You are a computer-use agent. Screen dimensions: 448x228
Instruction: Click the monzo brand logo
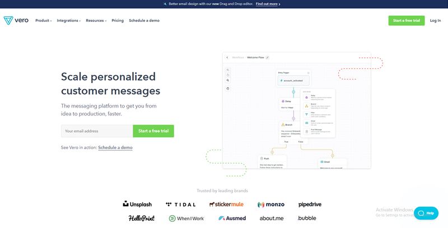pos(271,204)
